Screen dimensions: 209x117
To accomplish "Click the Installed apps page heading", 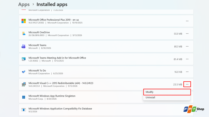I will click(x=52, y=4).
